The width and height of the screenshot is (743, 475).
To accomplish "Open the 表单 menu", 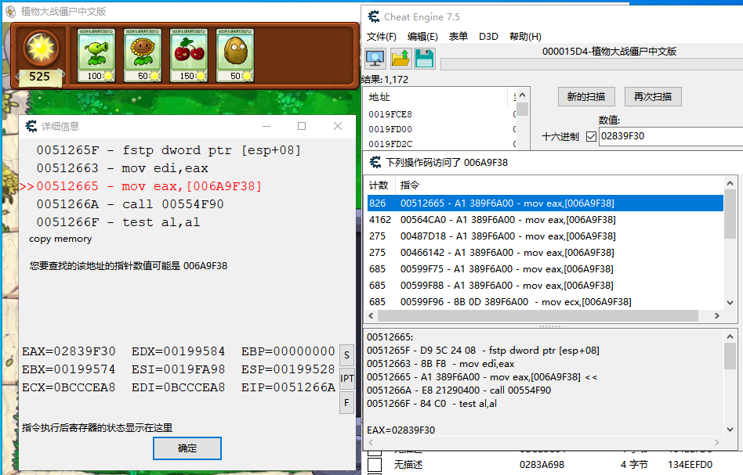I will click(458, 37).
